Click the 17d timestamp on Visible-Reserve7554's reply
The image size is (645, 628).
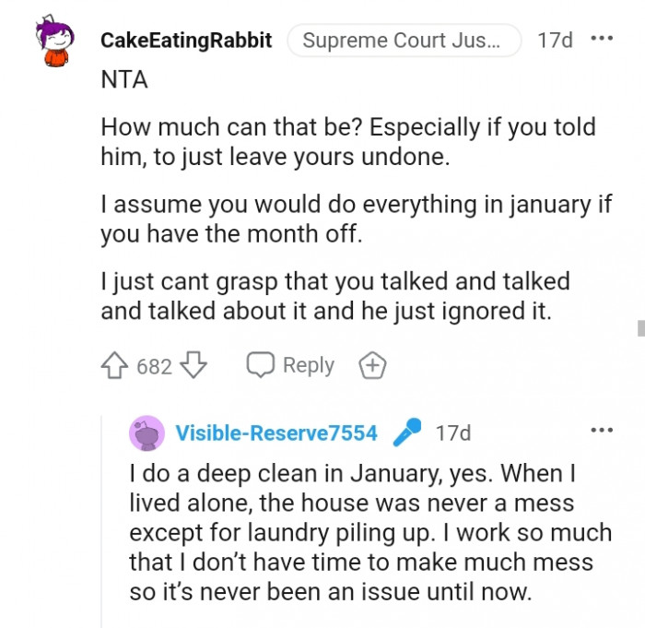(x=452, y=432)
